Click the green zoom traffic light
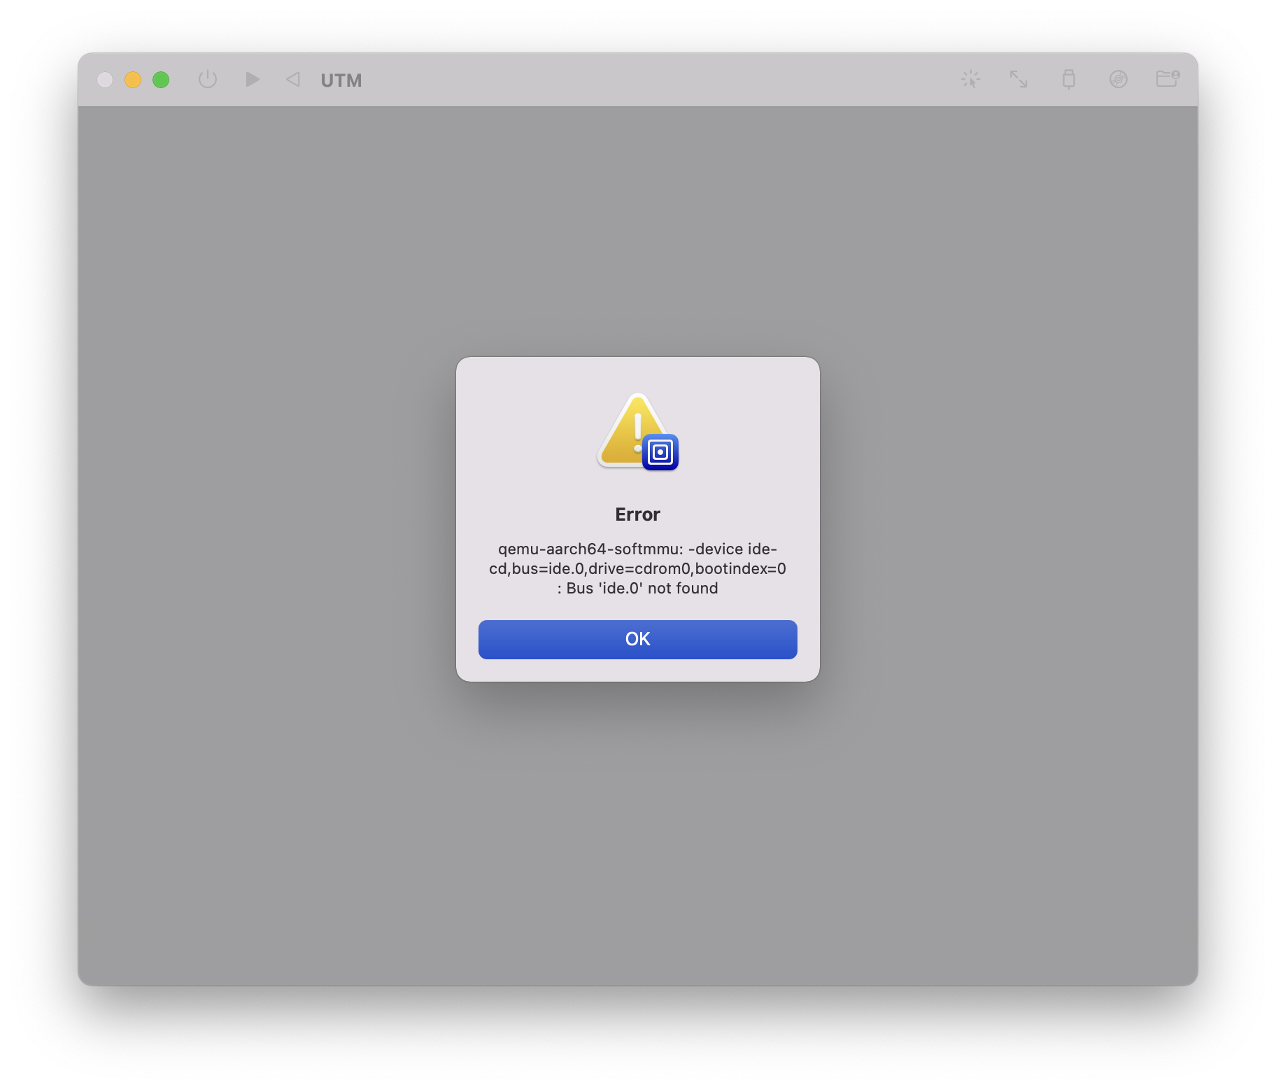Screen dimensions: 1276x1089 (162, 80)
